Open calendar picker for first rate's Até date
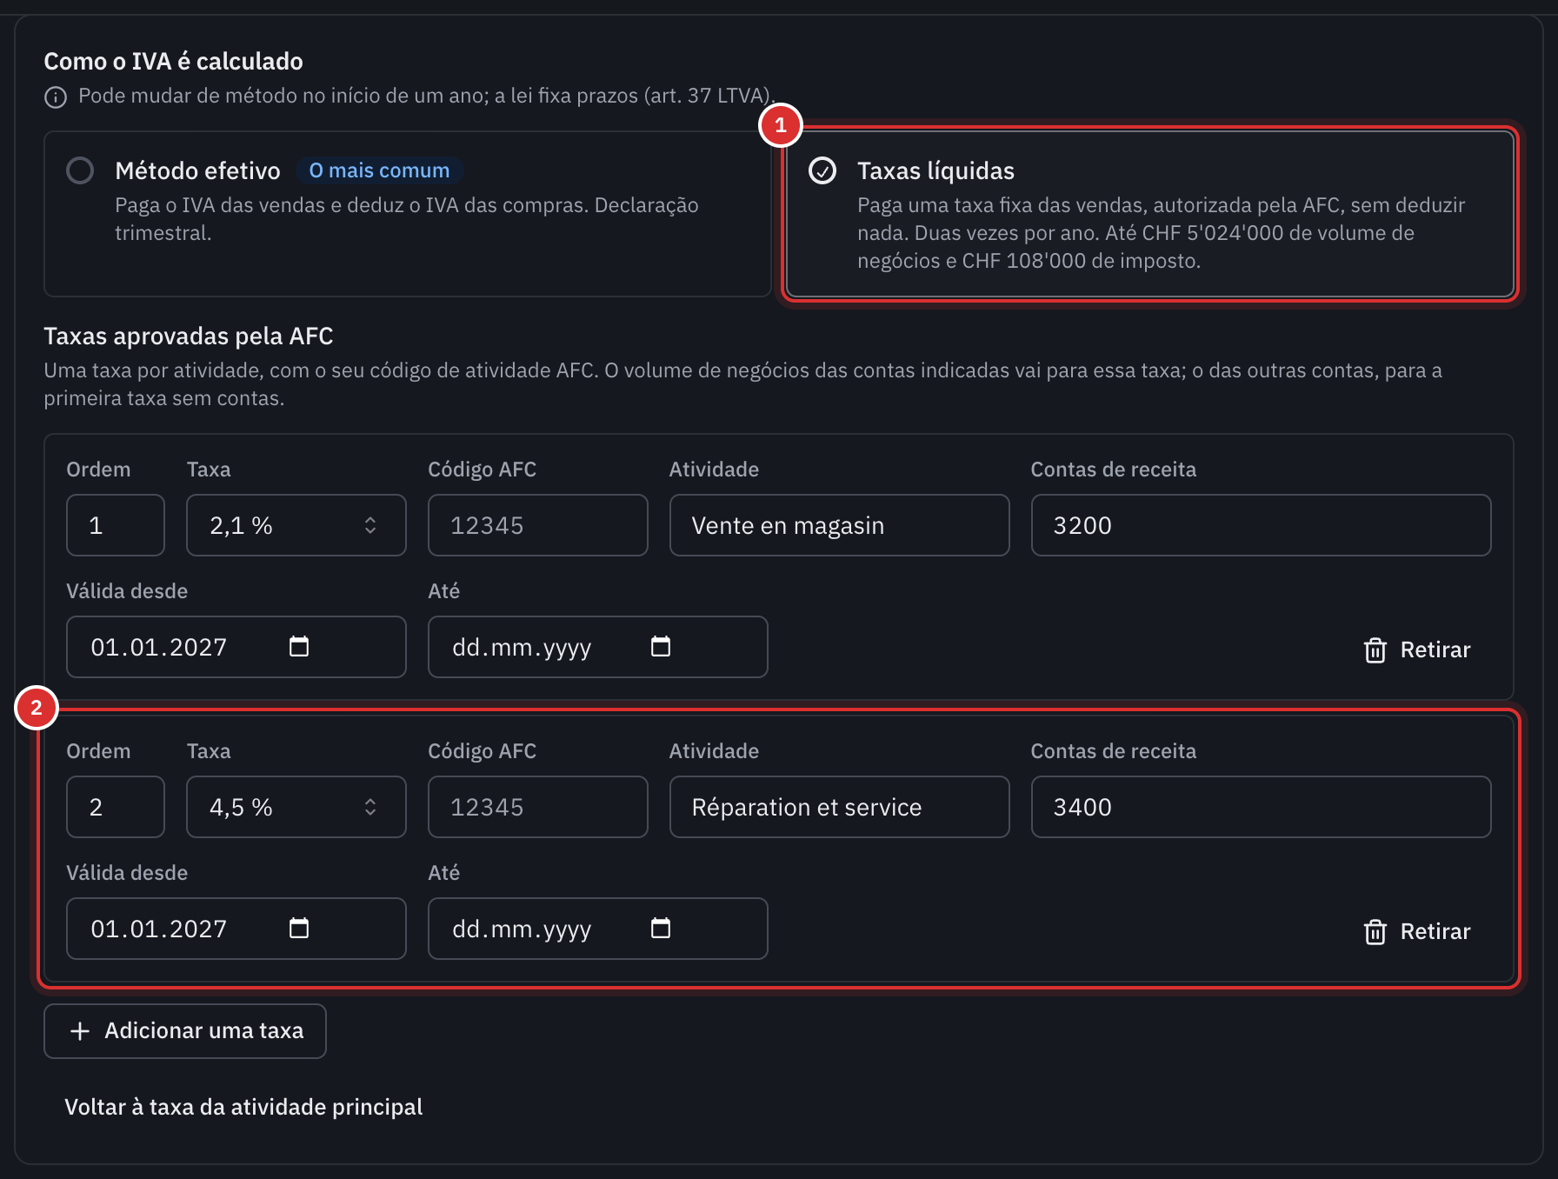The image size is (1558, 1179). pos(661,647)
